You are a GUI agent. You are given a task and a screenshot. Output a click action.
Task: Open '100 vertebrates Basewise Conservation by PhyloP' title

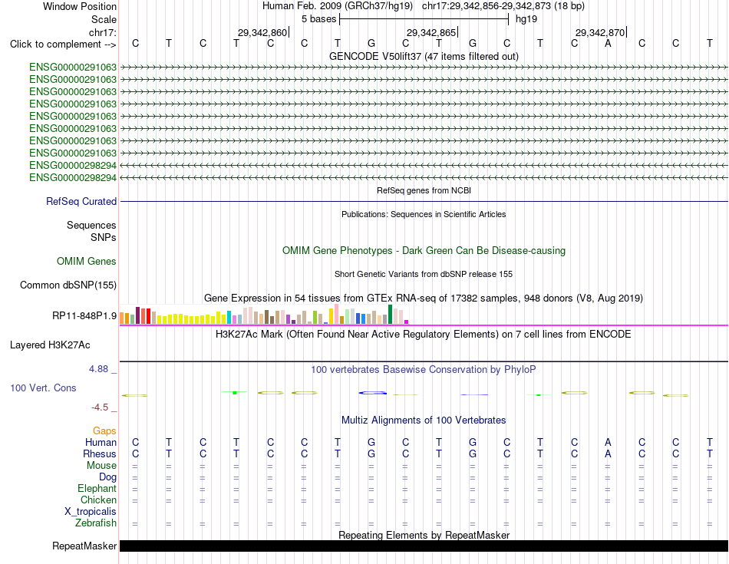click(x=424, y=370)
